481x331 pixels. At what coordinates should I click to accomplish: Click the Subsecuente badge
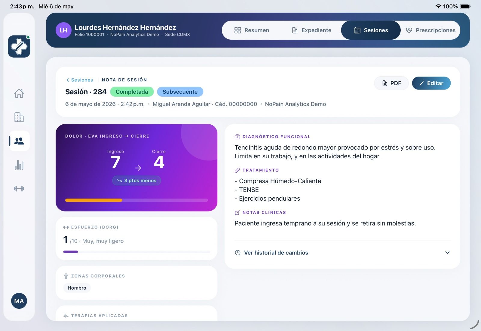180,92
